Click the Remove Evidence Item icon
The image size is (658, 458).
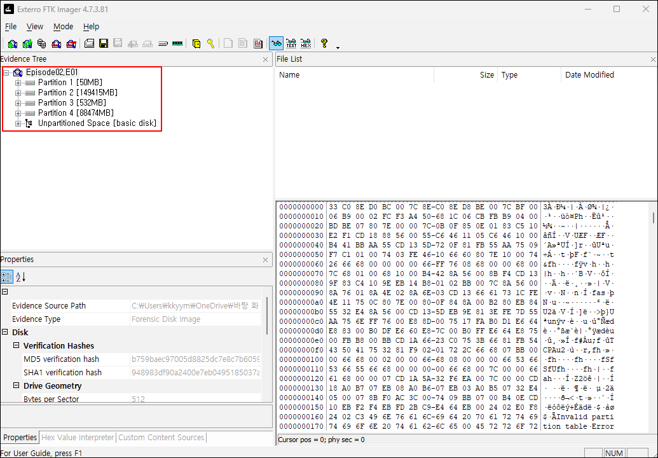coord(56,43)
